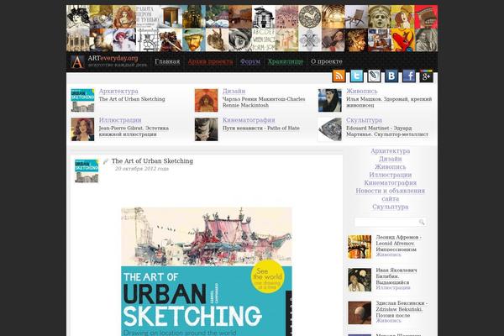This screenshot has width=504, height=336.
Task: Click Martinet thumbnail in Скульптура block
Action: [x=330, y=129]
